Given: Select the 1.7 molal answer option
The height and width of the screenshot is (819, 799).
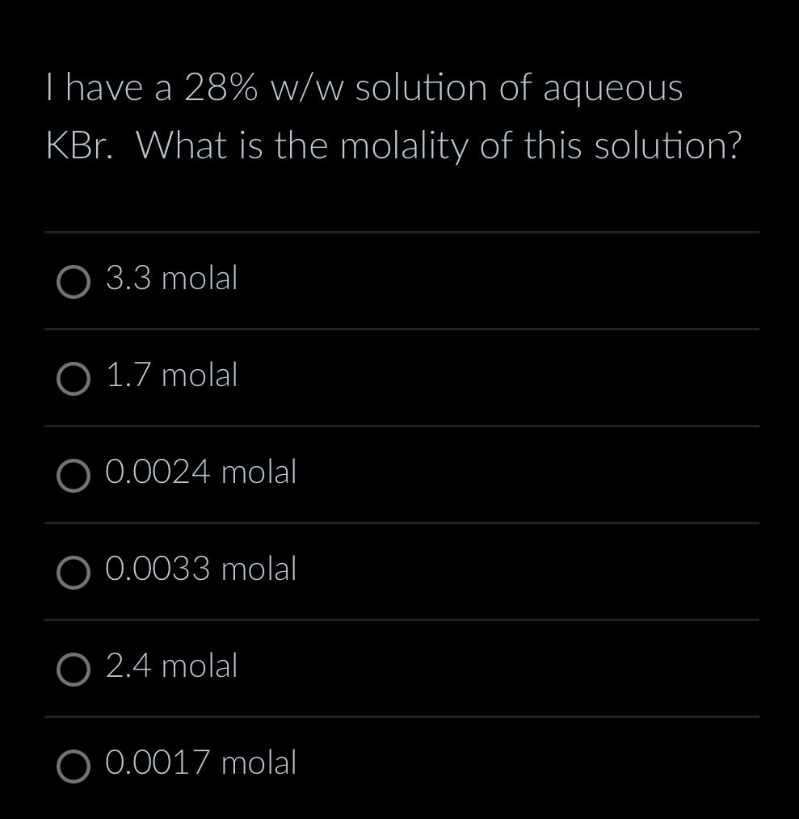Looking at the screenshot, I should [x=74, y=380].
